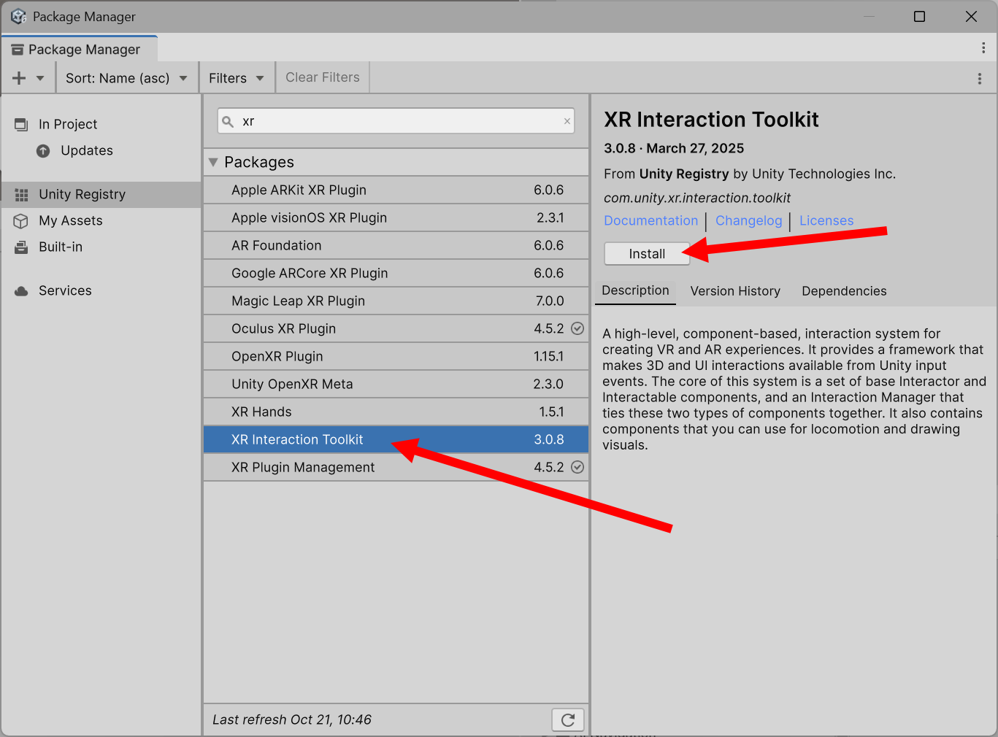
Task: Select Magic Leap XR Plugin package
Action: [396, 301]
